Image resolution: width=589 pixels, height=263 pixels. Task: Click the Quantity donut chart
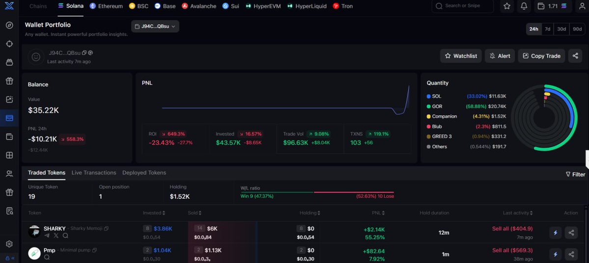point(544,118)
